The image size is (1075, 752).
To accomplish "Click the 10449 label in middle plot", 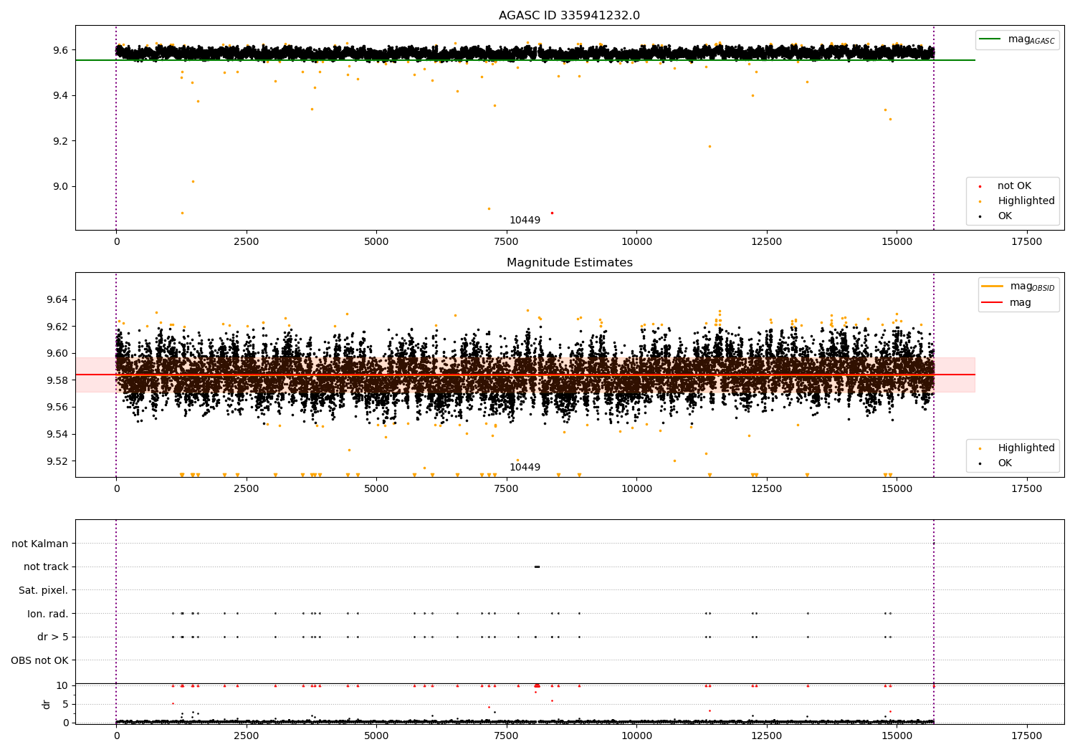I will click(525, 468).
